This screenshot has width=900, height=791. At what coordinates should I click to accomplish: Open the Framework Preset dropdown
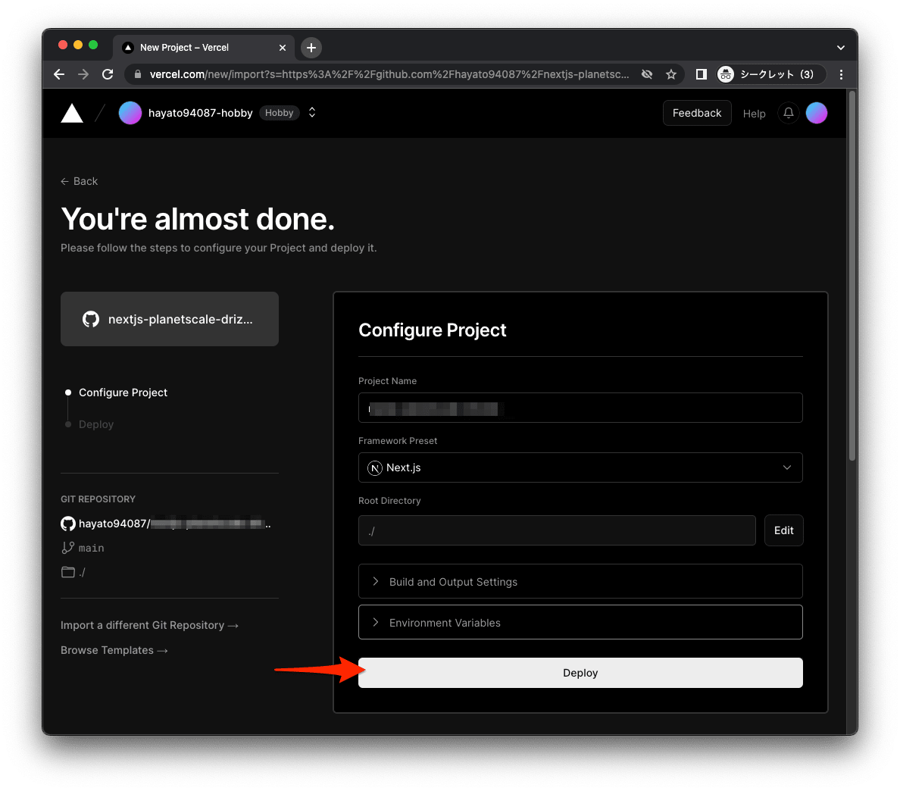pyautogui.click(x=580, y=467)
